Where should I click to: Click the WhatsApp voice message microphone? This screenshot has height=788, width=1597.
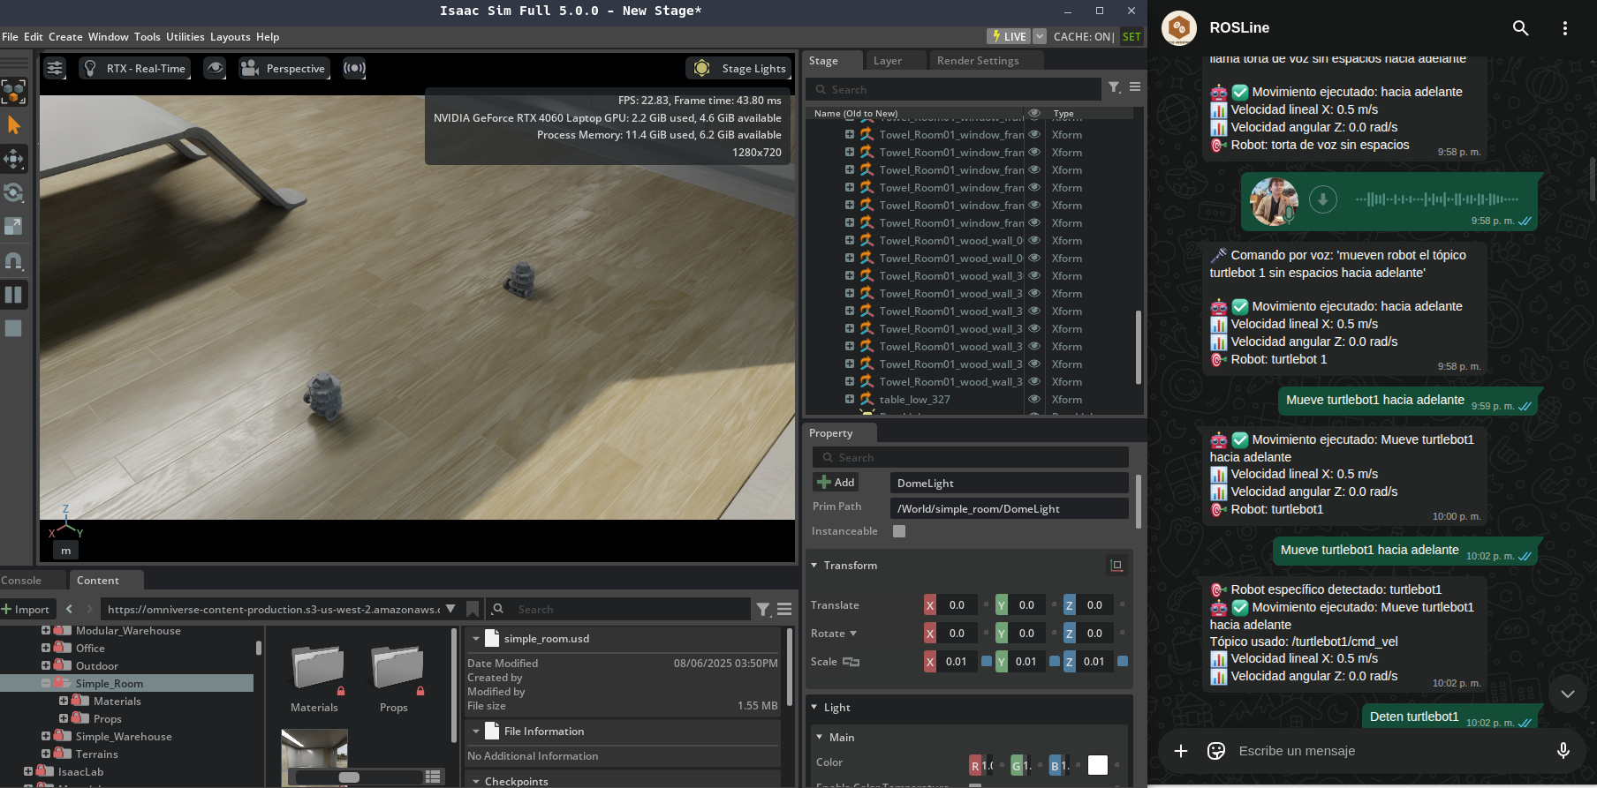1563,751
